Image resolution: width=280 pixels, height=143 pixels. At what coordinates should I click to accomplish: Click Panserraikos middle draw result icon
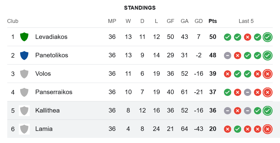(248, 92)
